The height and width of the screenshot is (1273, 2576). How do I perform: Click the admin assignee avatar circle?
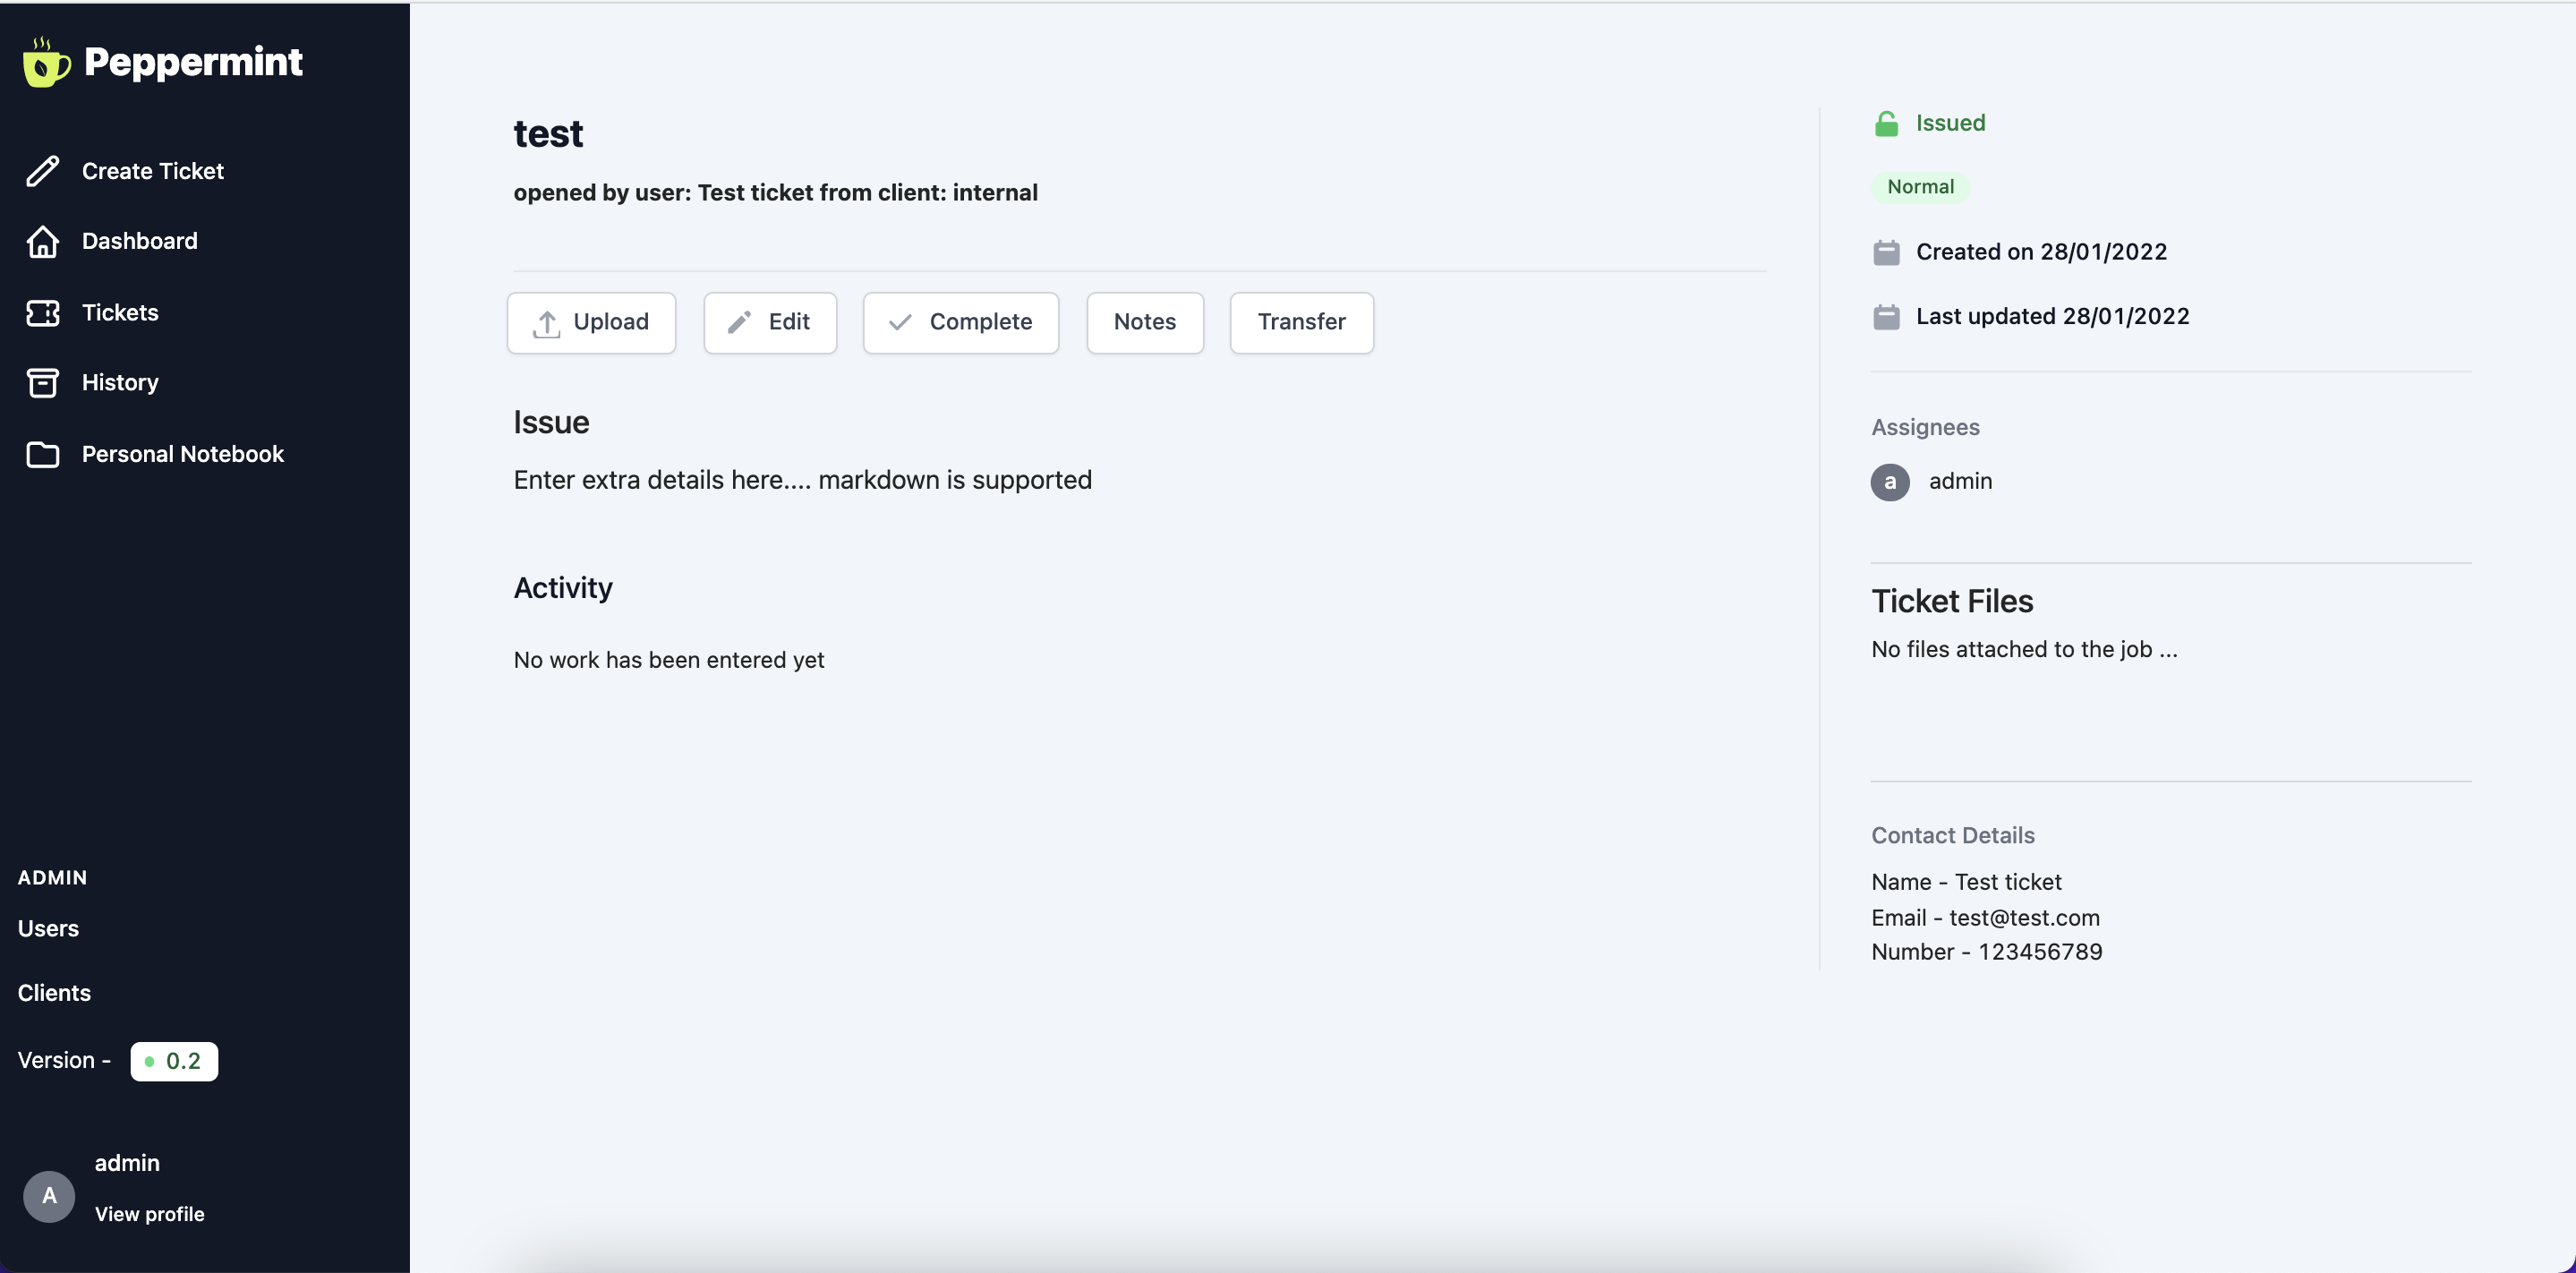(1890, 482)
